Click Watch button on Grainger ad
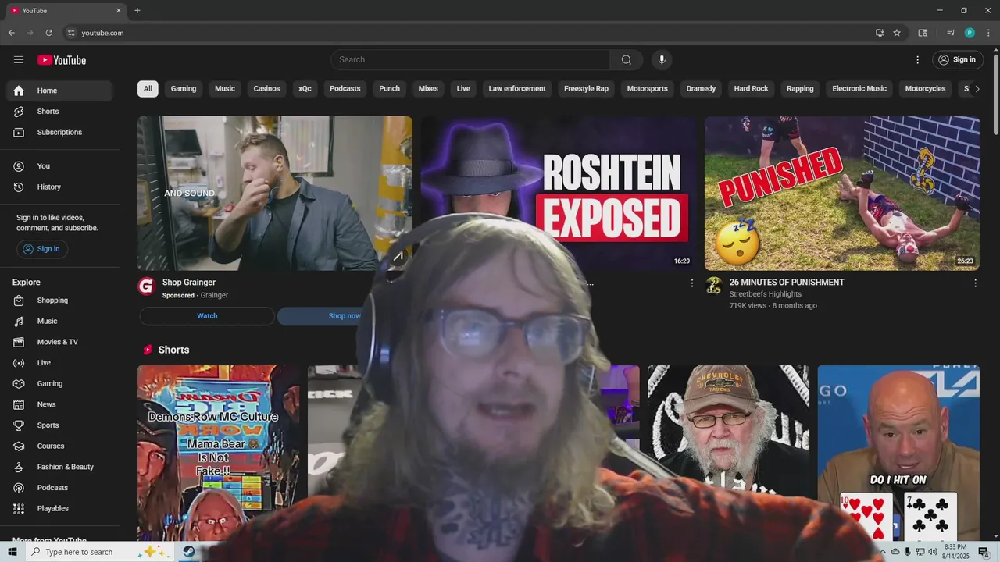 (207, 316)
